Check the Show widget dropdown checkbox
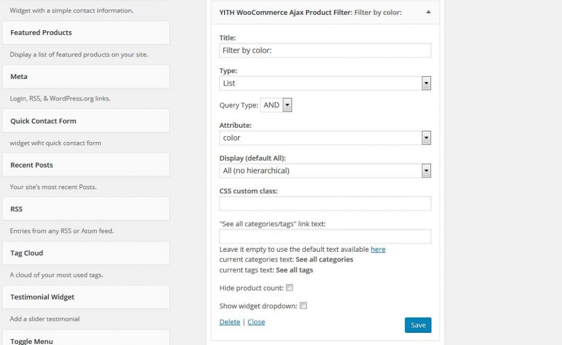This screenshot has height=345, width=562. coord(303,306)
